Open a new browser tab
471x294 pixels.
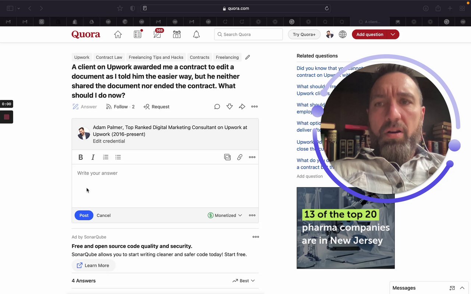coord(450,8)
